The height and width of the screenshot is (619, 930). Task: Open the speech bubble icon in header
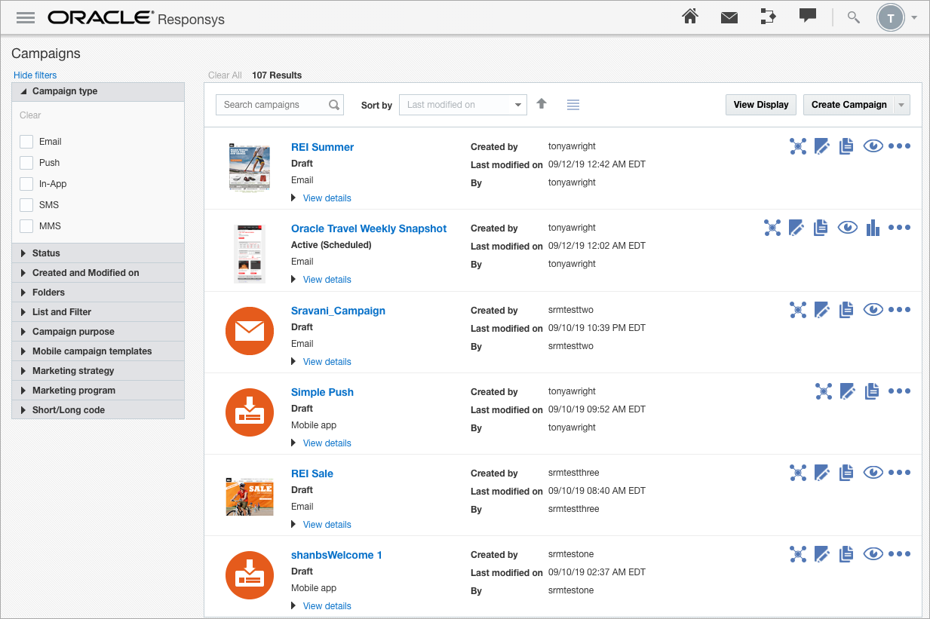coord(808,17)
